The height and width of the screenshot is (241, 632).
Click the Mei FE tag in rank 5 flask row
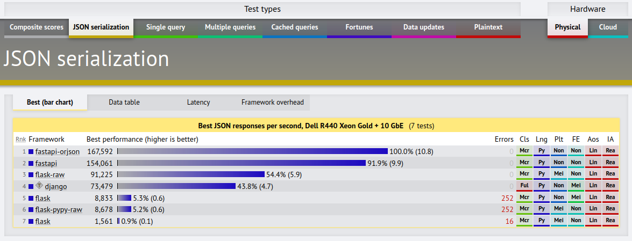[x=576, y=199]
